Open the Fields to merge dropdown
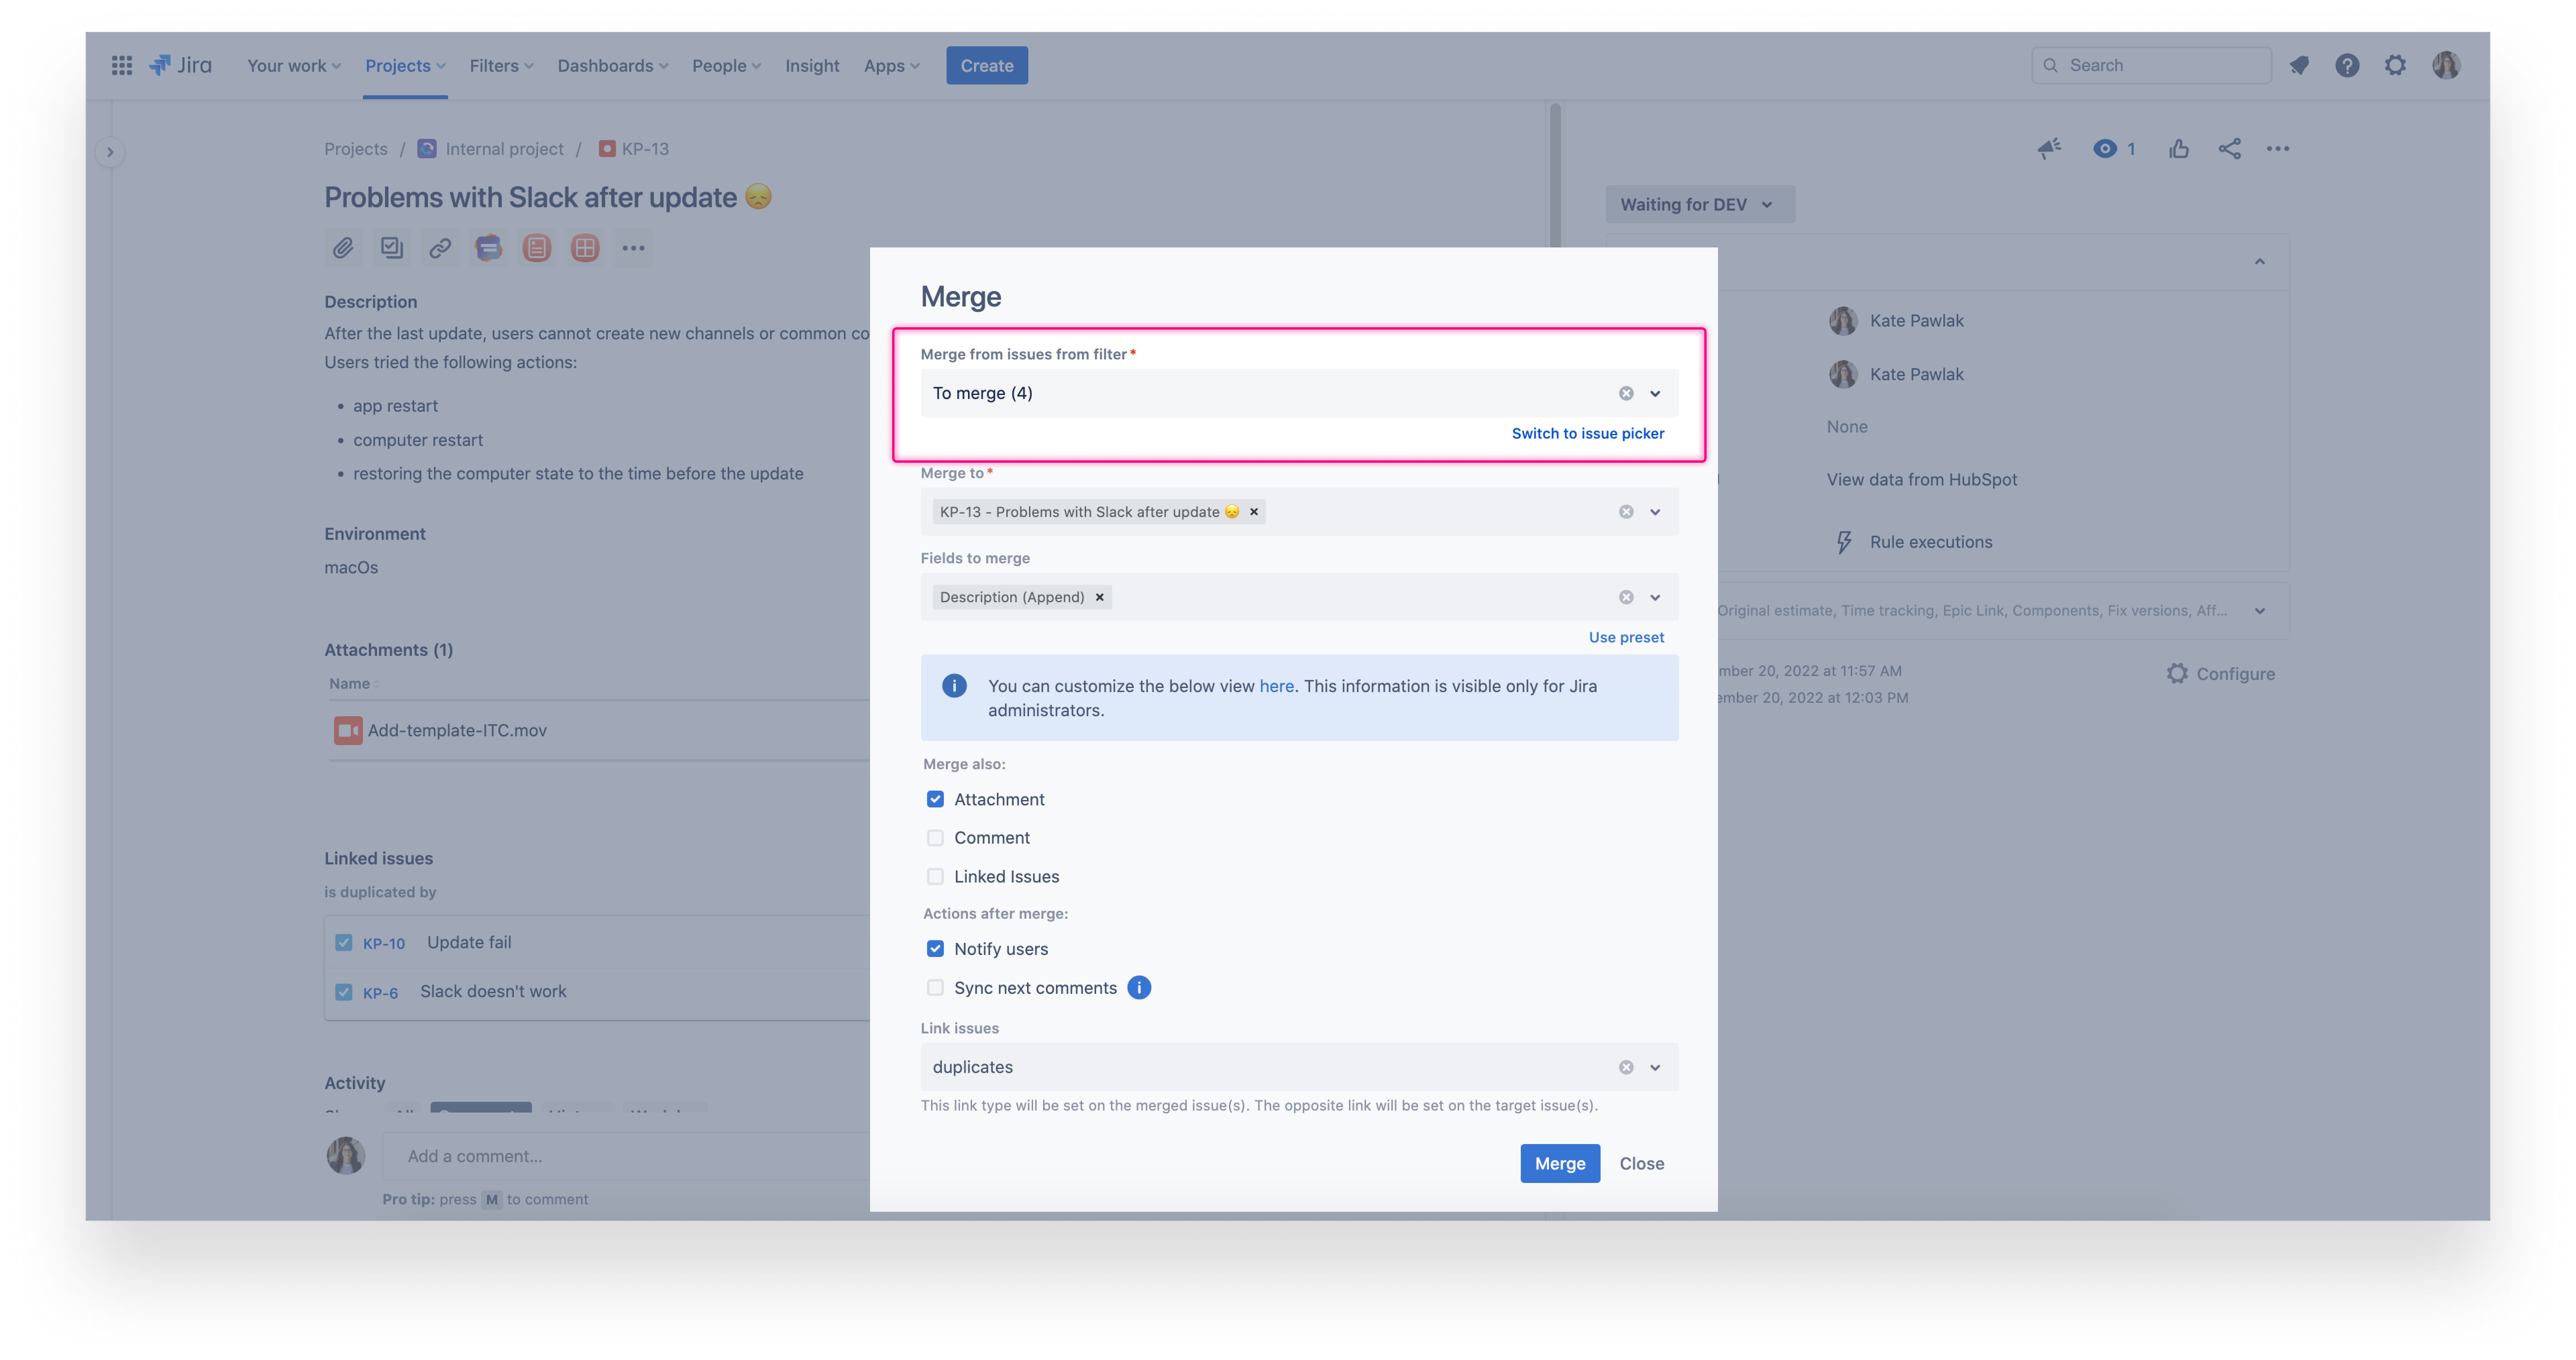Viewport: 2576px width, 1360px height. [1655, 597]
